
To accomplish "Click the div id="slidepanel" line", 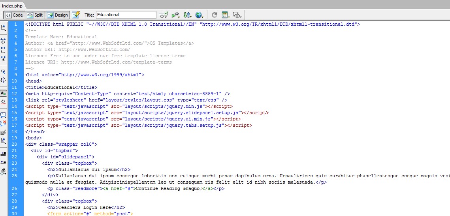I will (66, 157).
